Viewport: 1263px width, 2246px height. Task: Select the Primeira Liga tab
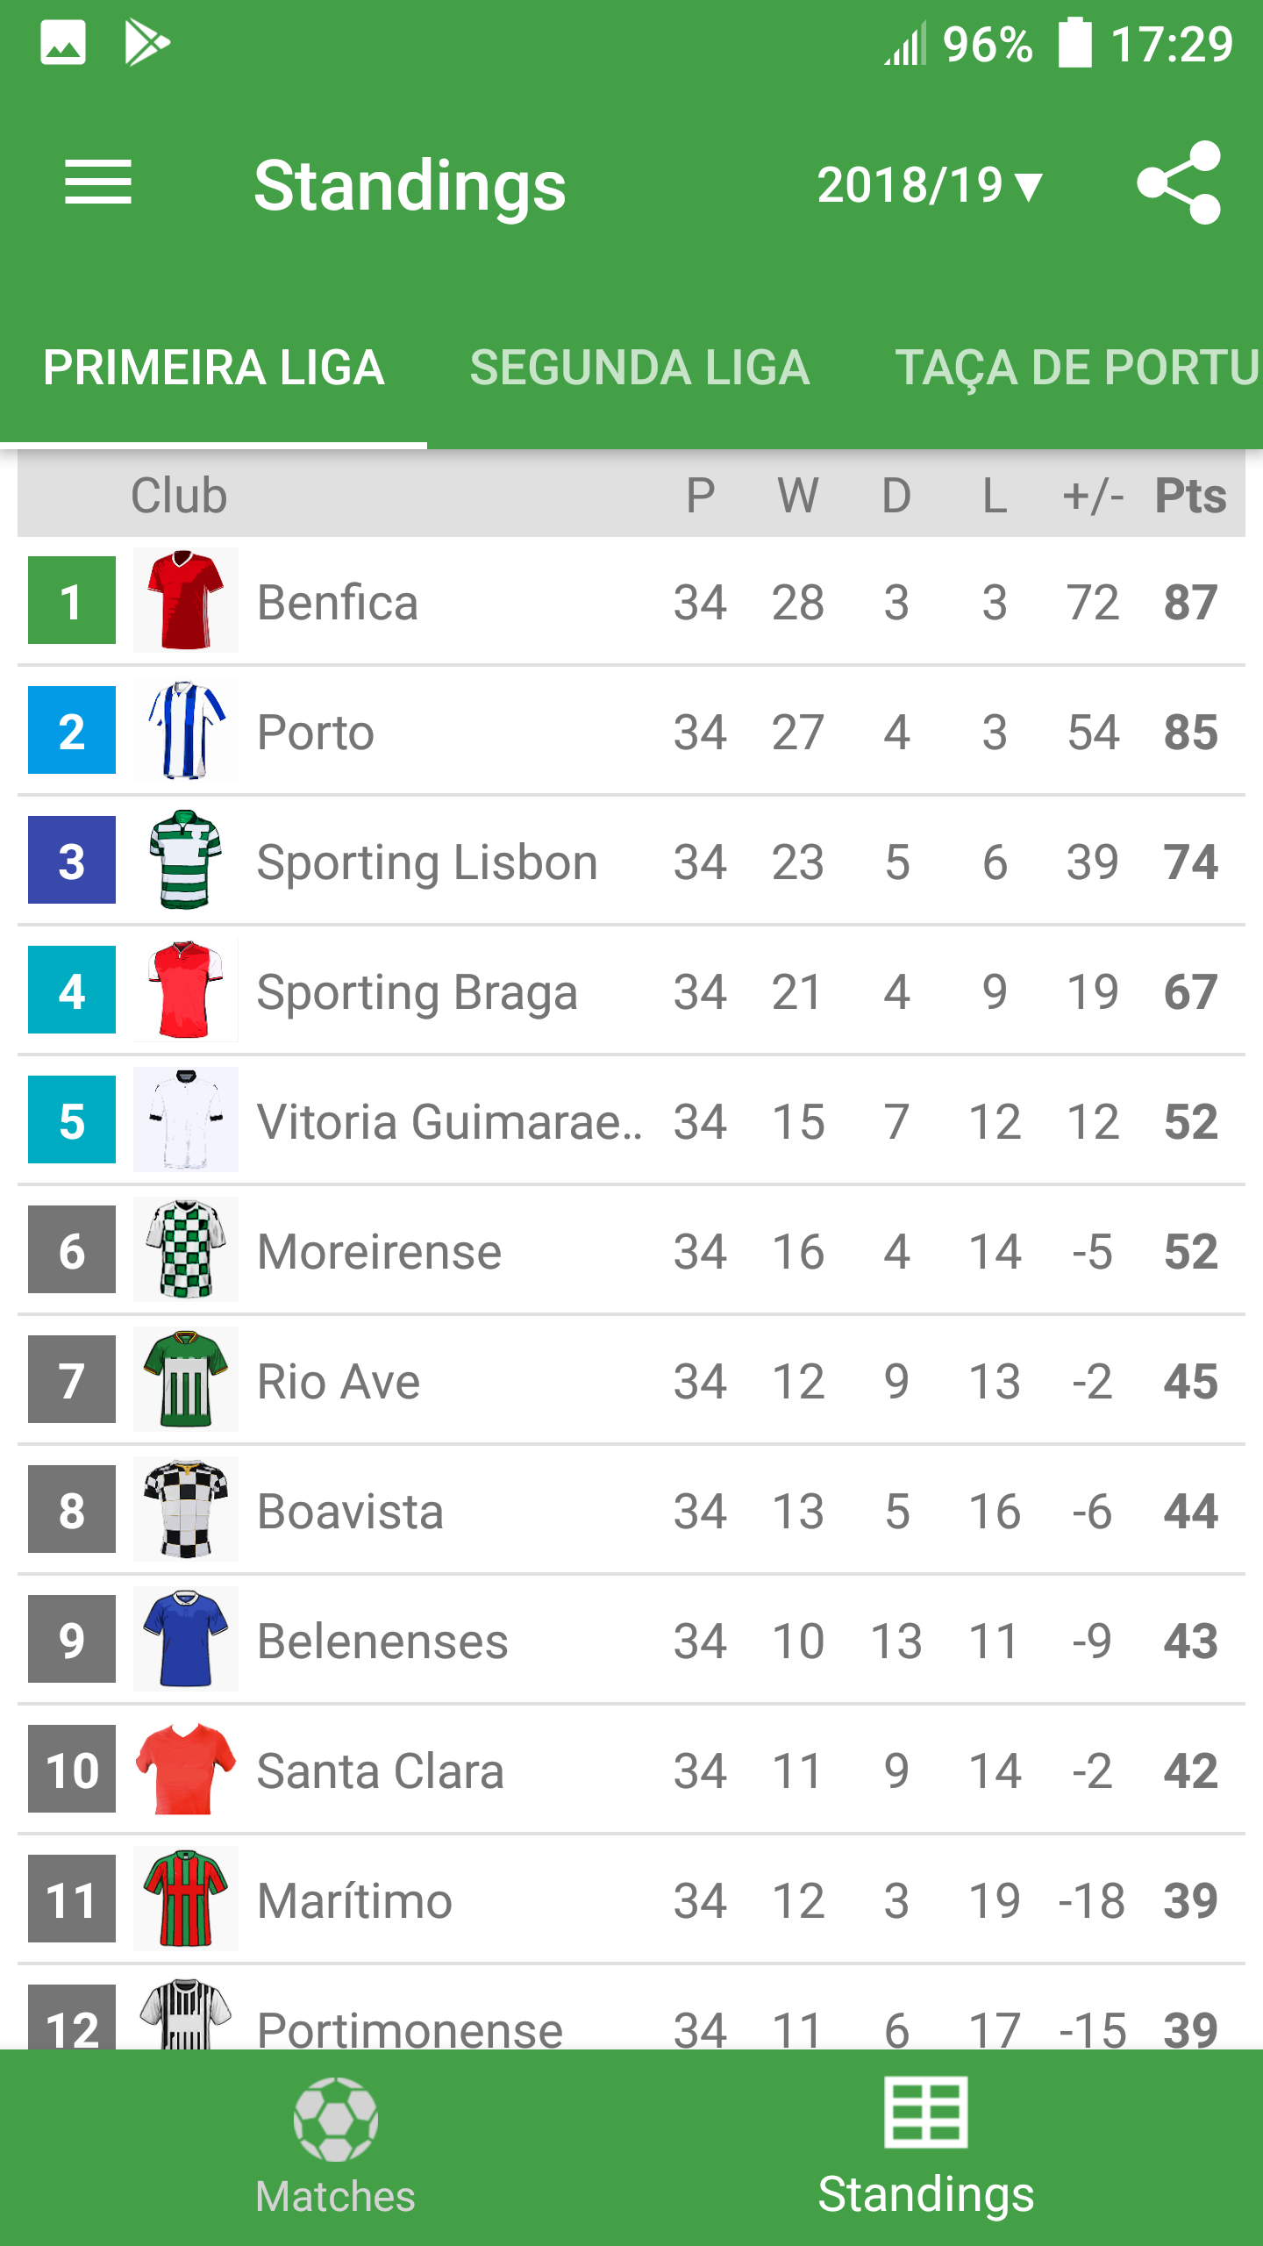213,367
